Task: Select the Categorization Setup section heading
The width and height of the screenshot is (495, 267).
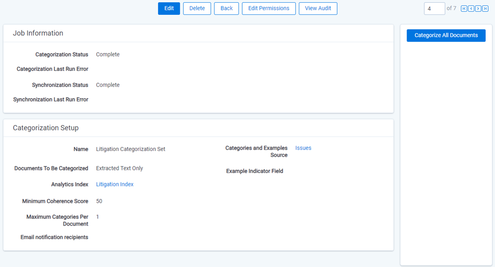Action: point(46,128)
